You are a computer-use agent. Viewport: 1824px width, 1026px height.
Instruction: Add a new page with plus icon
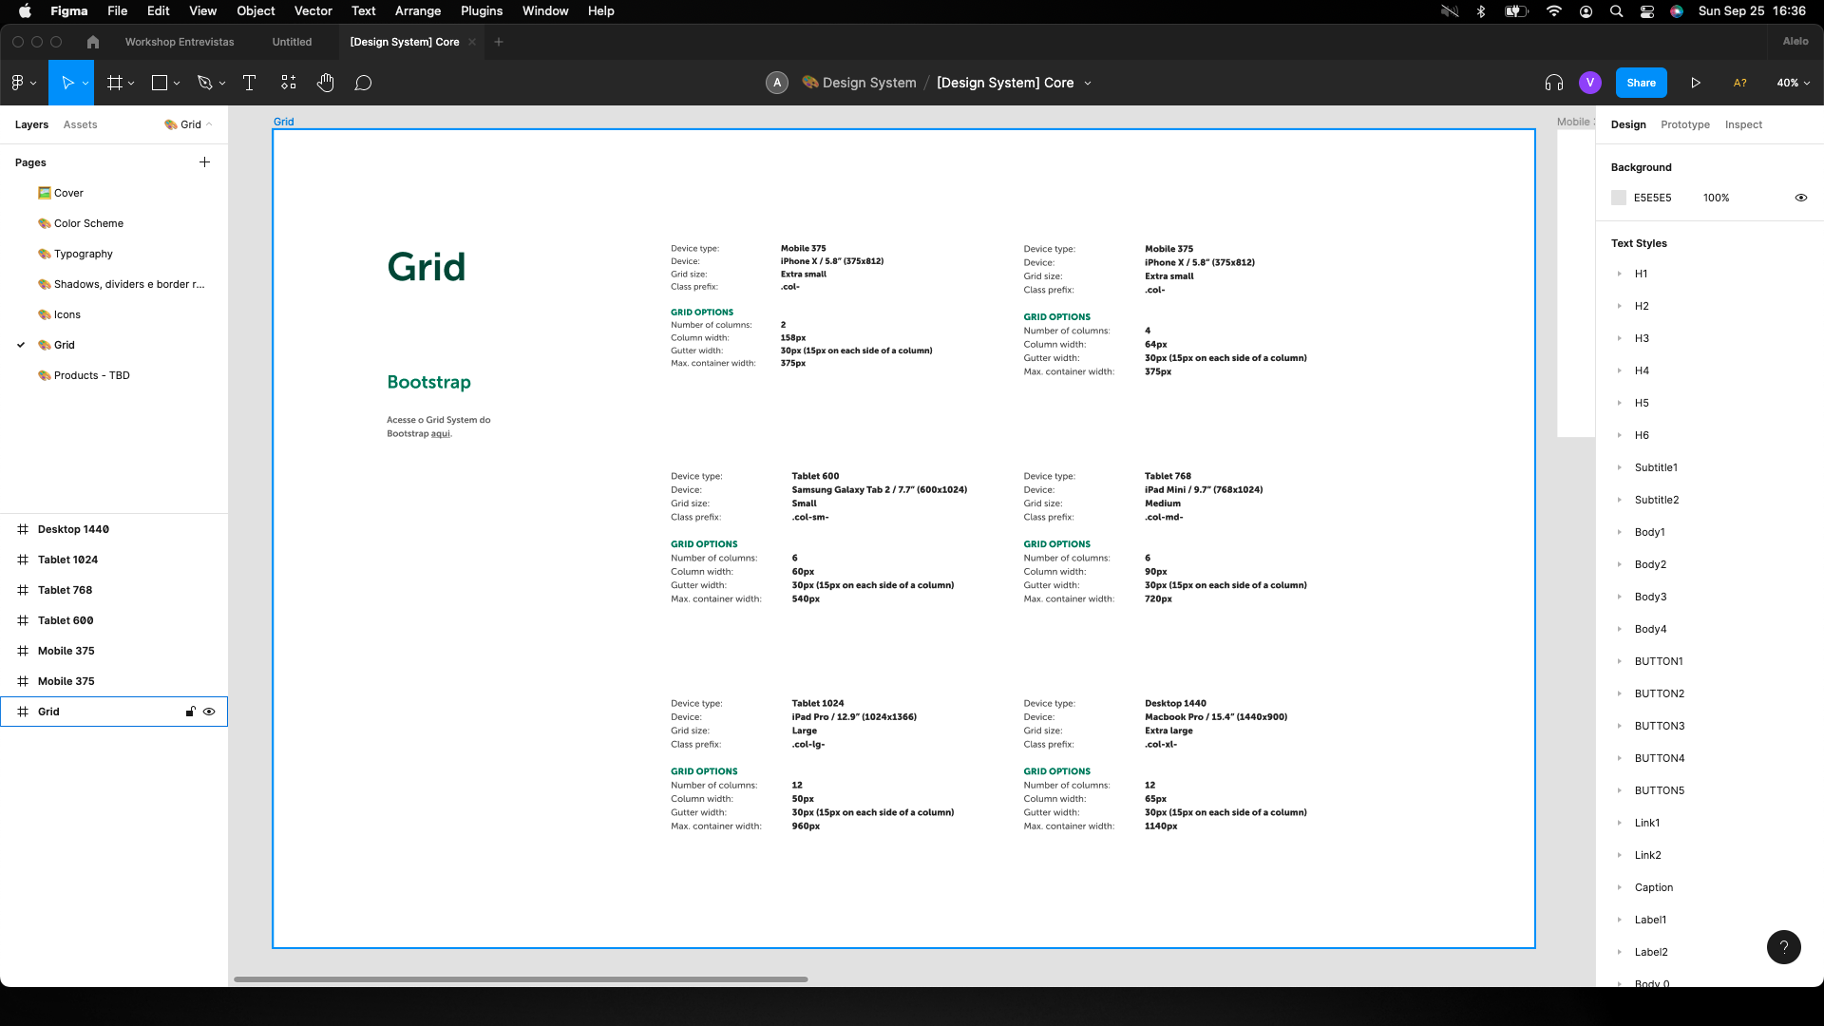pos(204,162)
